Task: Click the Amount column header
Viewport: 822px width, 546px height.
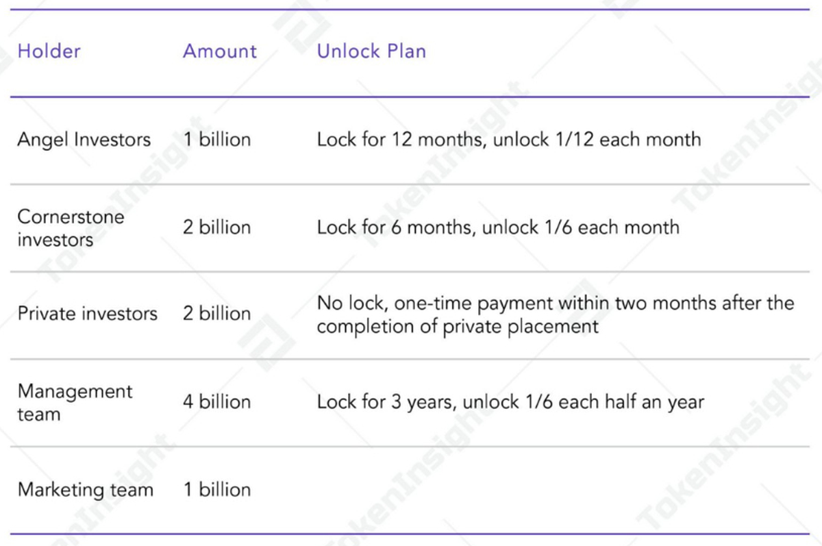Action: coord(220,51)
